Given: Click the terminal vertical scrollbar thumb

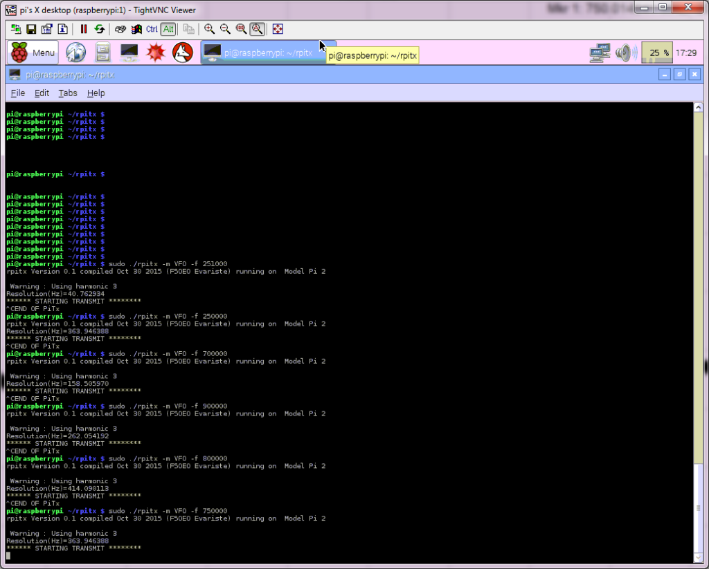Looking at the screenshot, I should coord(698,507).
